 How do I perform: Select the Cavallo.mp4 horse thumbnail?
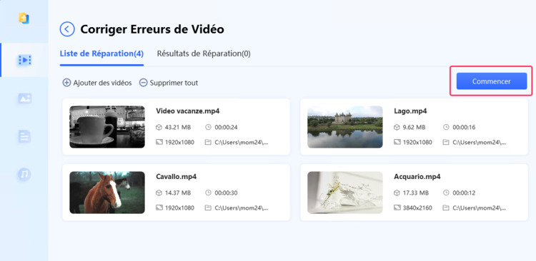(107, 193)
